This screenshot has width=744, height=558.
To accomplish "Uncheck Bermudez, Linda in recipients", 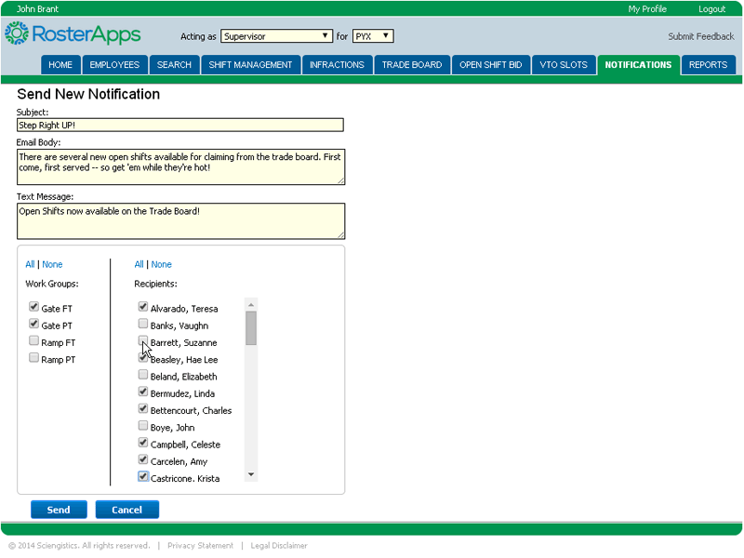I will coord(143,392).
